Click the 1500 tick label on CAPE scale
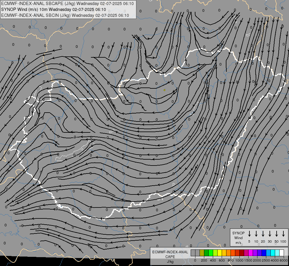 248,260
